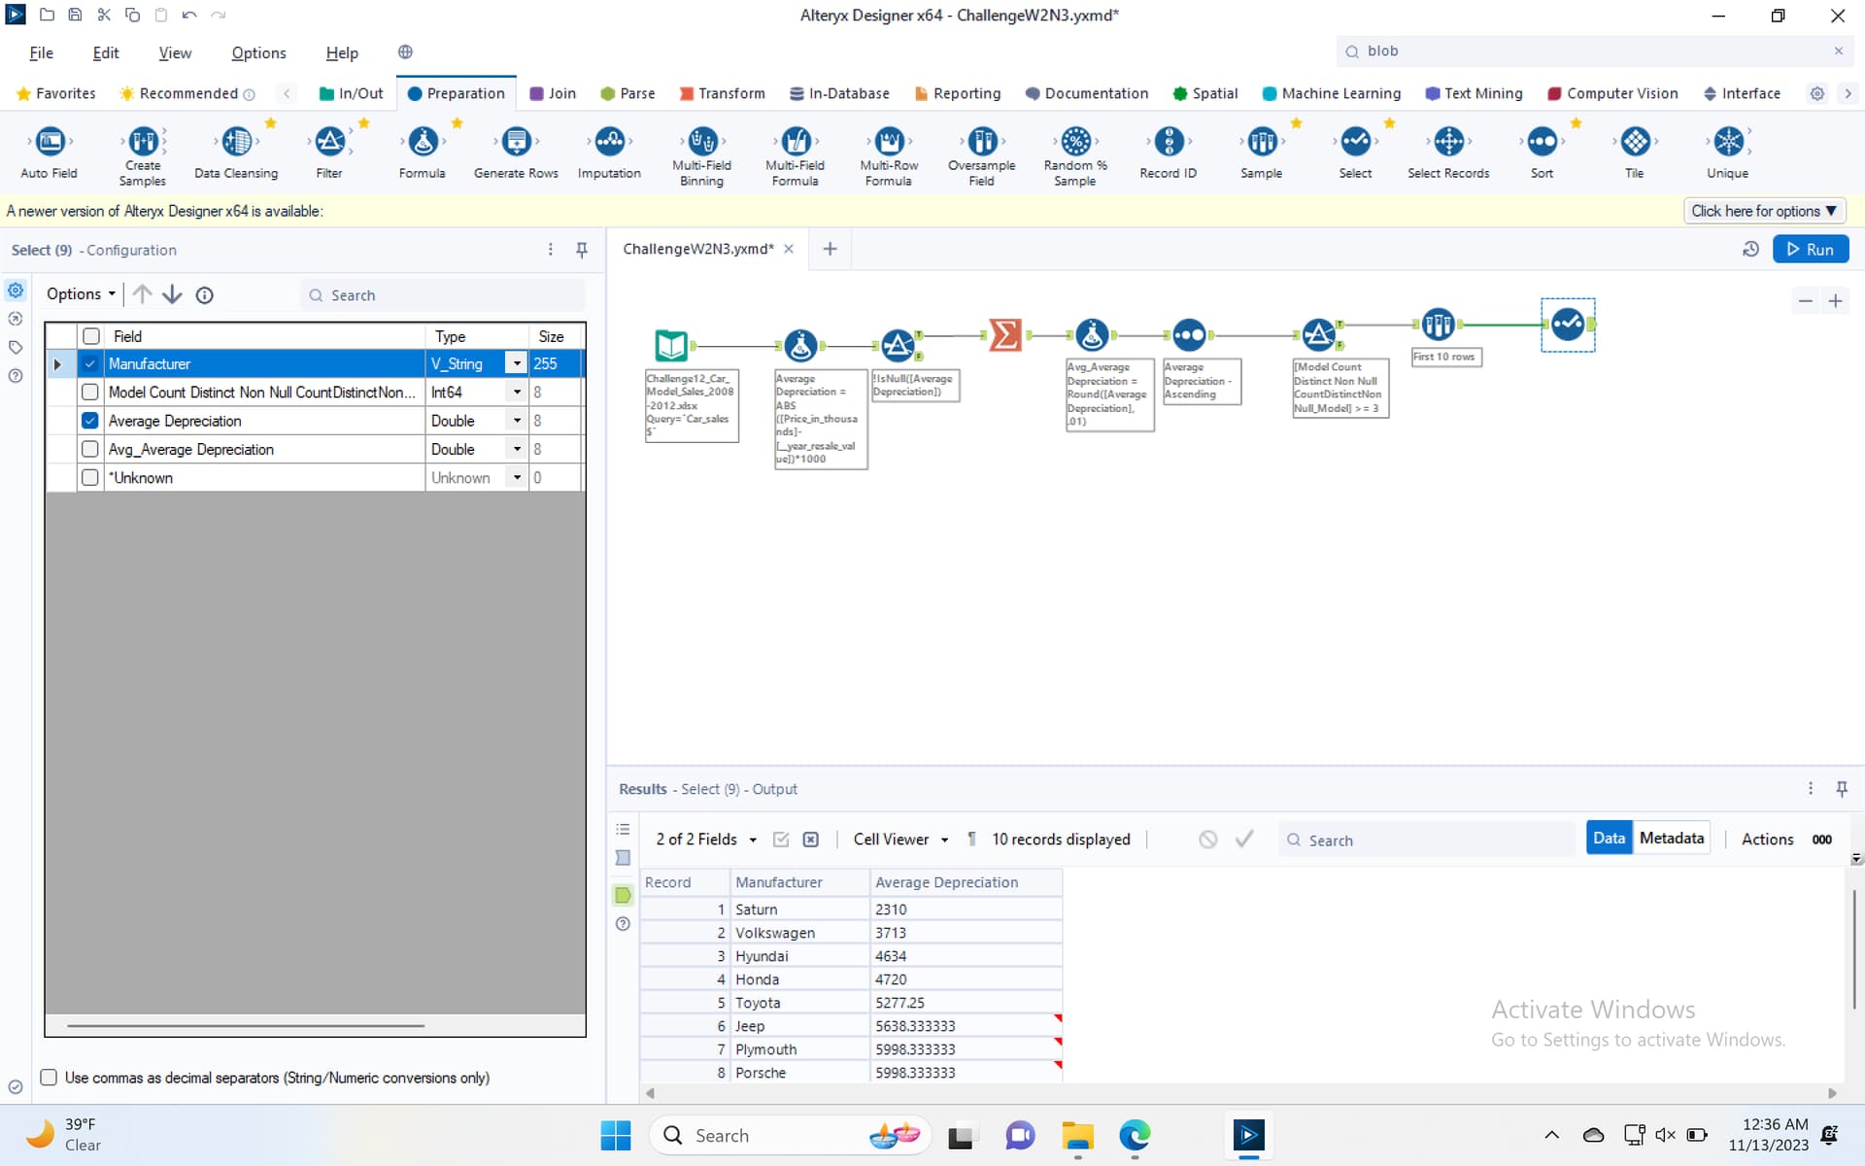Open the Edit menu
Image resolution: width=1865 pixels, height=1166 pixels.
coord(106,52)
